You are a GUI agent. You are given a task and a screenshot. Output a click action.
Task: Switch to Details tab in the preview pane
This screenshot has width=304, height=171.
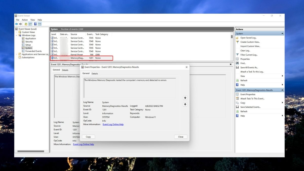click(65, 70)
